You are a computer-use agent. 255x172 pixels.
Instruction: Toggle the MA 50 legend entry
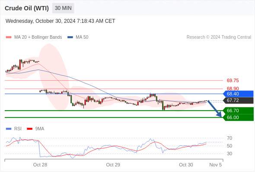pos(78,37)
